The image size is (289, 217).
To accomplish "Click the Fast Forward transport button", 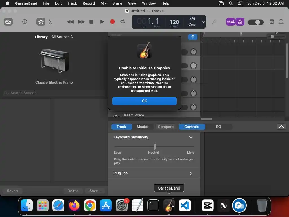I will (x=81, y=22).
